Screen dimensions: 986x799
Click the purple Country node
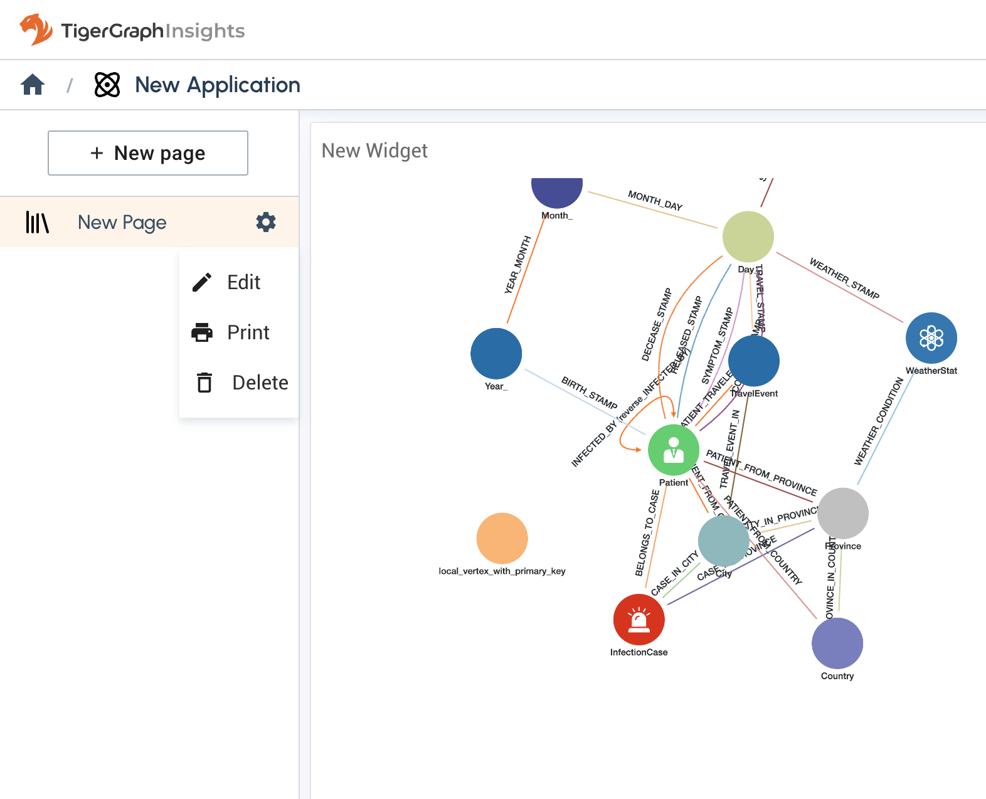837,643
